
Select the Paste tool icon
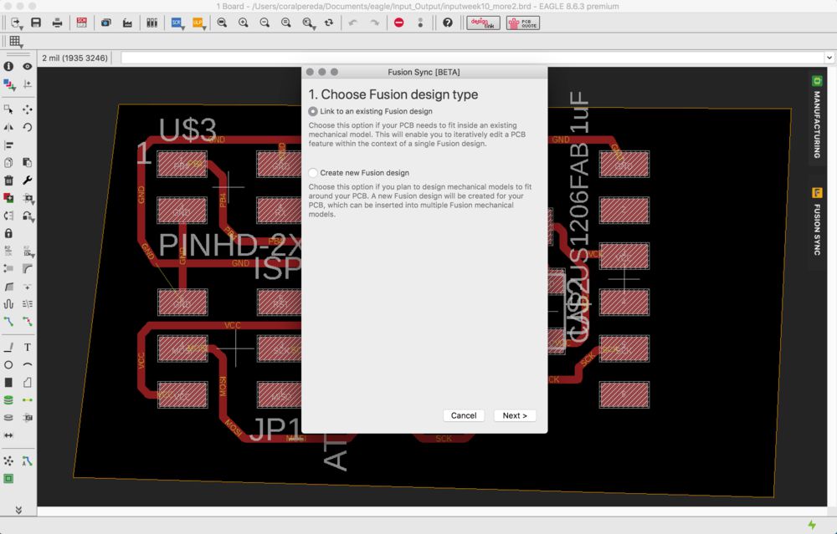[28, 163]
